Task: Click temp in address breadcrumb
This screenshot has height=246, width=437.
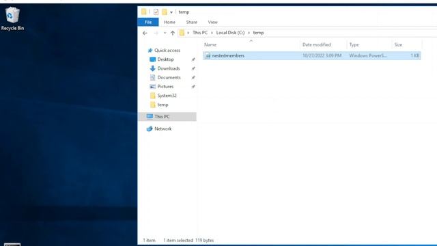Action: coord(258,33)
